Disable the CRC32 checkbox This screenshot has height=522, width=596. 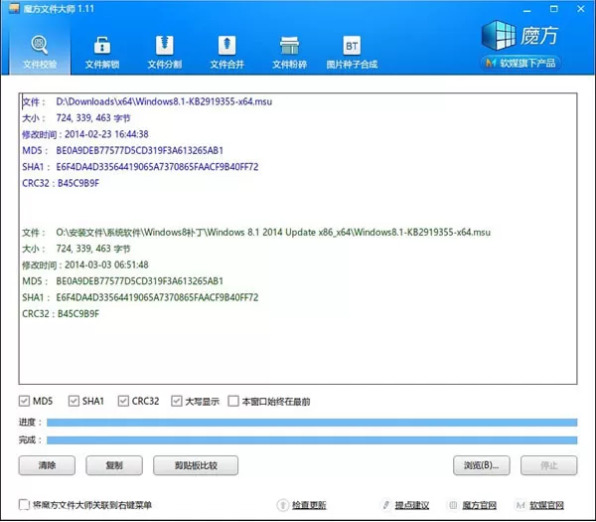coord(123,401)
